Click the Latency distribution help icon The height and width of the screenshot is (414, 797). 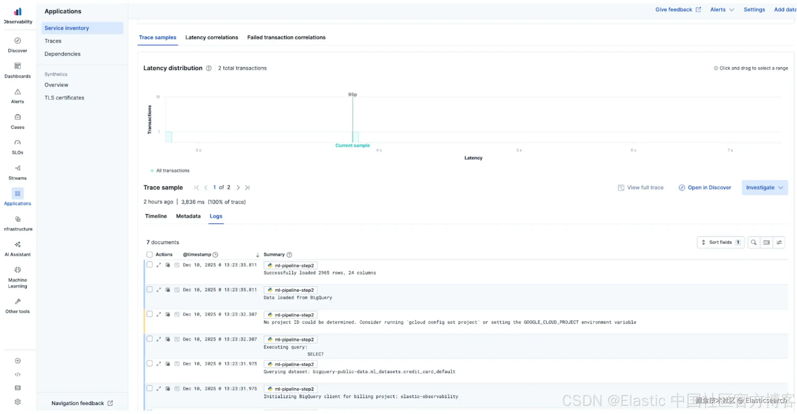(209, 68)
